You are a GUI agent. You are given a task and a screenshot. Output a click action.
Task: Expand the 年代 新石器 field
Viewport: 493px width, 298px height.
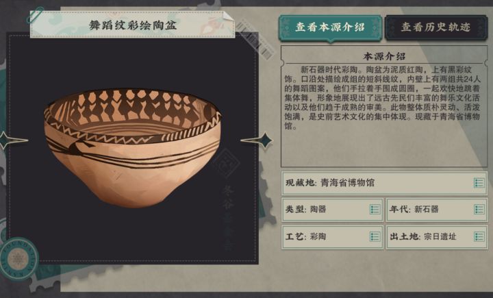pos(428,209)
